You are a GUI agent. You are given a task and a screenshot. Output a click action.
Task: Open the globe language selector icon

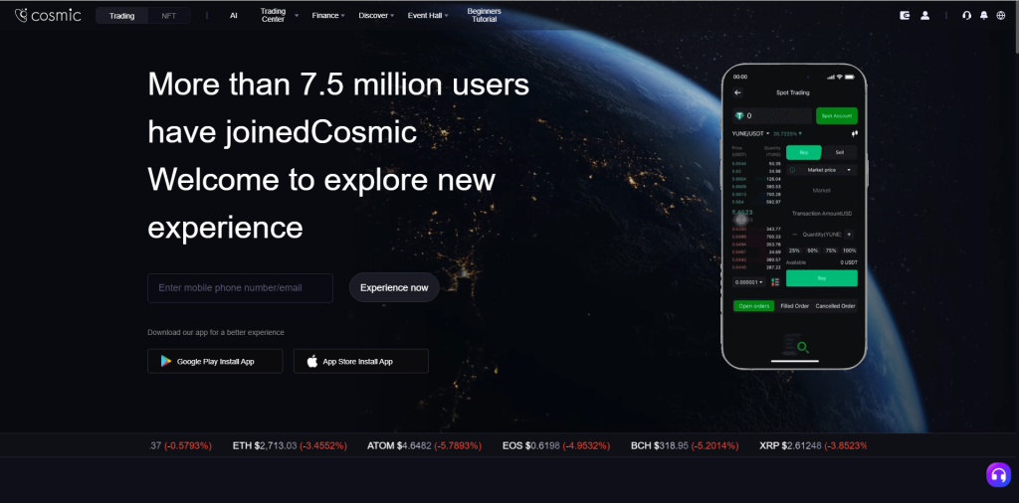pos(1001,16)
